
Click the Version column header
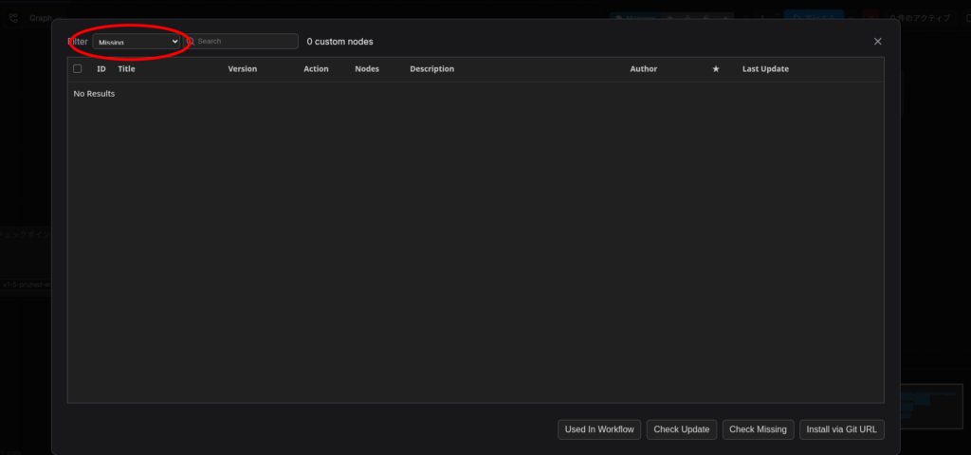tap(242, 69)
